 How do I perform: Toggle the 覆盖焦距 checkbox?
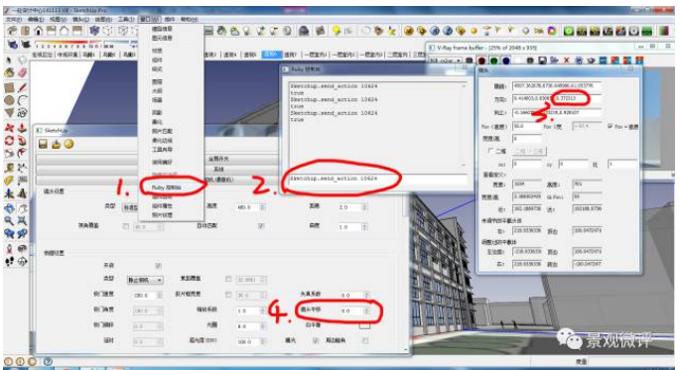[228, 279]
